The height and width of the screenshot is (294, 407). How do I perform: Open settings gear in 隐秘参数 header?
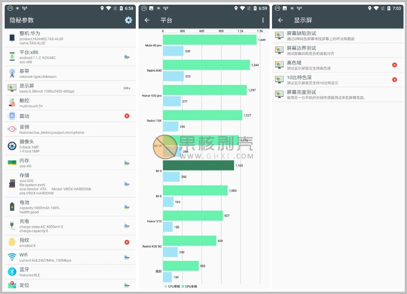128,20
